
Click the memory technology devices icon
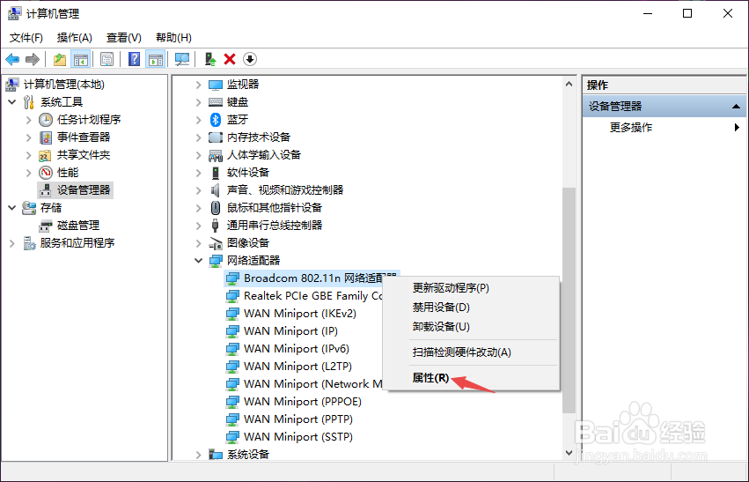216,137
